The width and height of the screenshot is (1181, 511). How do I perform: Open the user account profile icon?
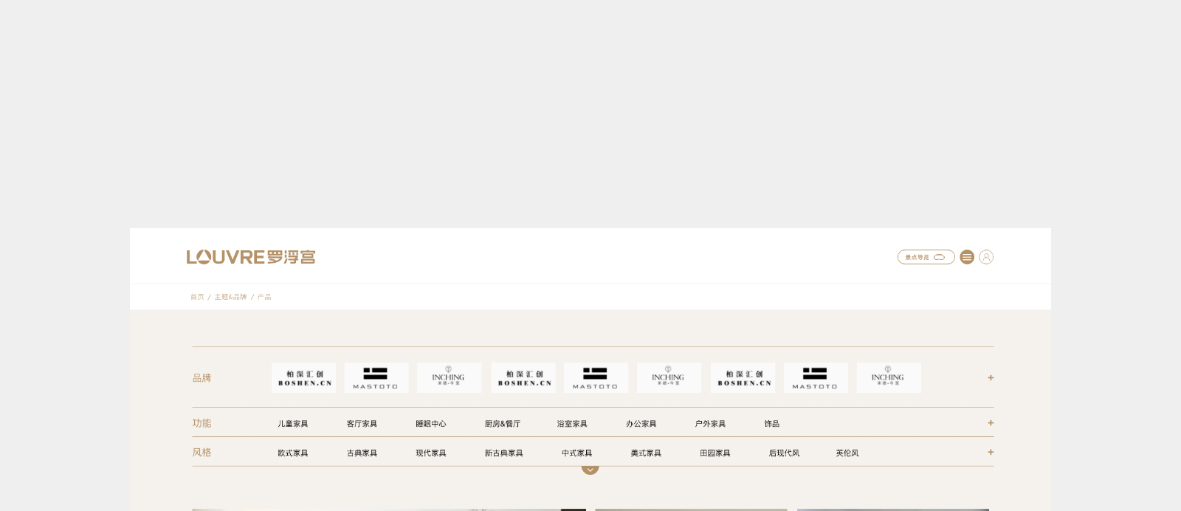[x=986, y=257]
